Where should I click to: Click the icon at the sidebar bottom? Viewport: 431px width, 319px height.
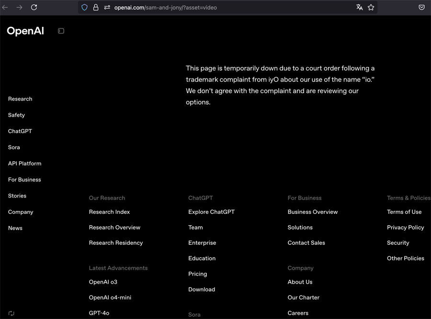pos(11,313)
